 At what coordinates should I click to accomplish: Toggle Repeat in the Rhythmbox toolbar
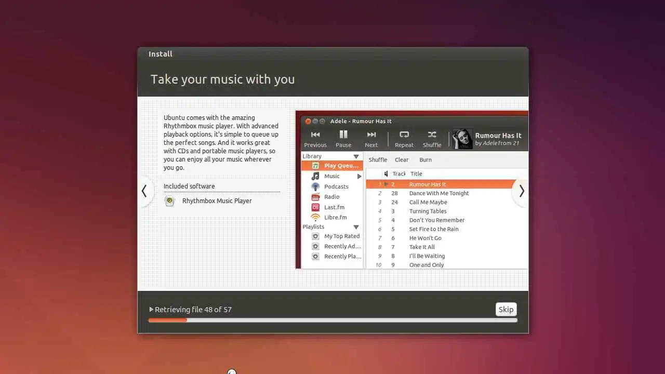404,135
